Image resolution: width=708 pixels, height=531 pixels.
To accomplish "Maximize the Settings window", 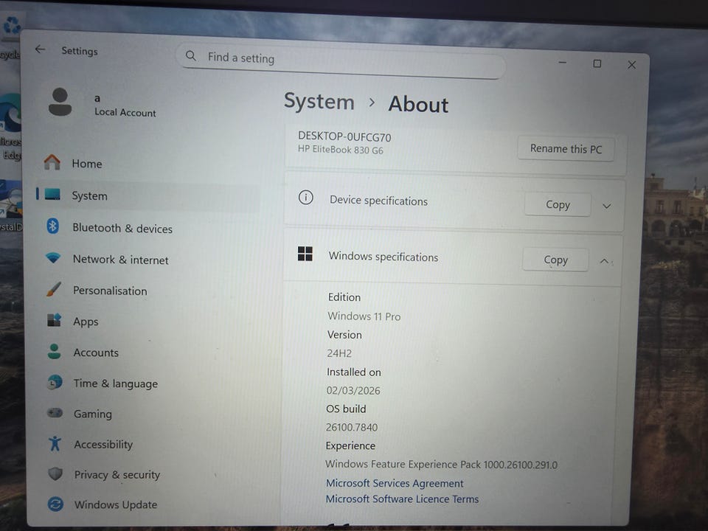I will (597, 63).
